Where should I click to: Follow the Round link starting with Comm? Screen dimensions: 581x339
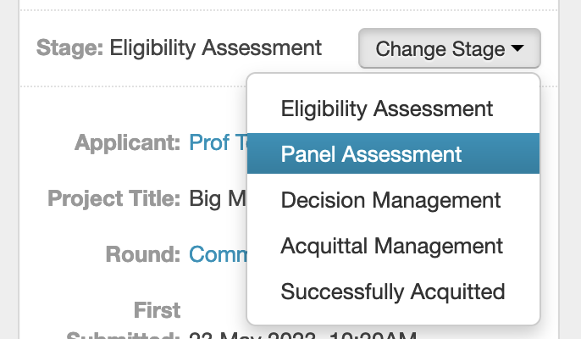tap(217, 253)
